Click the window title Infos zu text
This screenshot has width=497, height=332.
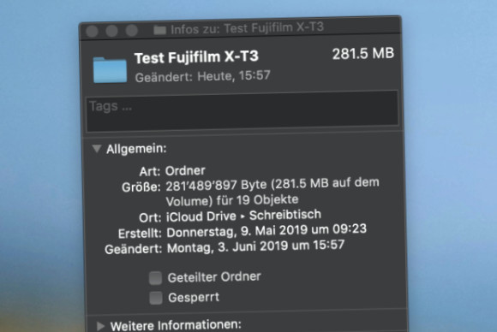click(195, 29)
